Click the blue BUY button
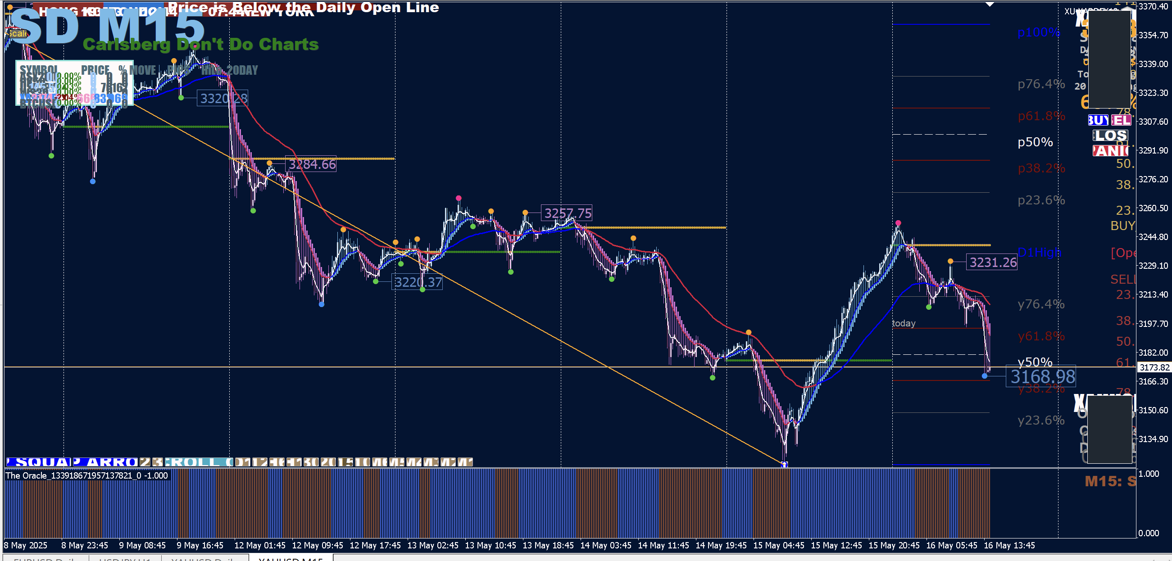 1098,120
